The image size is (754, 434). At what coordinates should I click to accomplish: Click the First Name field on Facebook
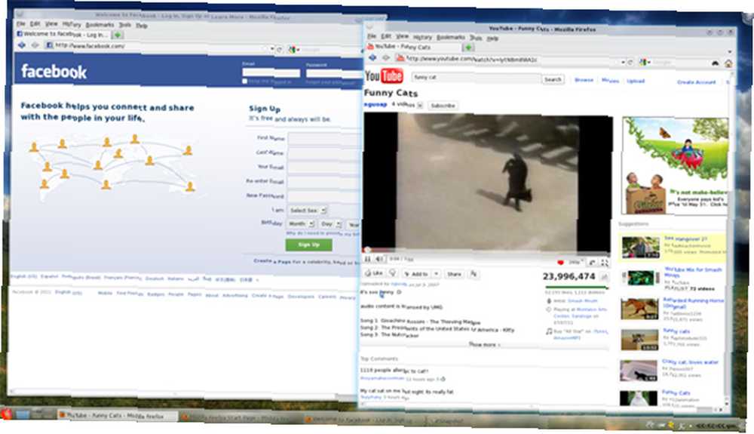323,140
